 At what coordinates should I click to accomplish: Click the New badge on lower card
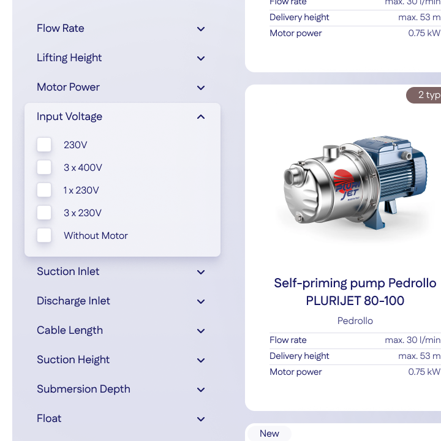269,434
